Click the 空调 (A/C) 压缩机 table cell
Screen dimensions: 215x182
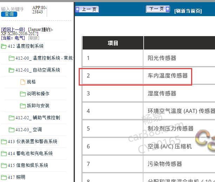[169, 147]
